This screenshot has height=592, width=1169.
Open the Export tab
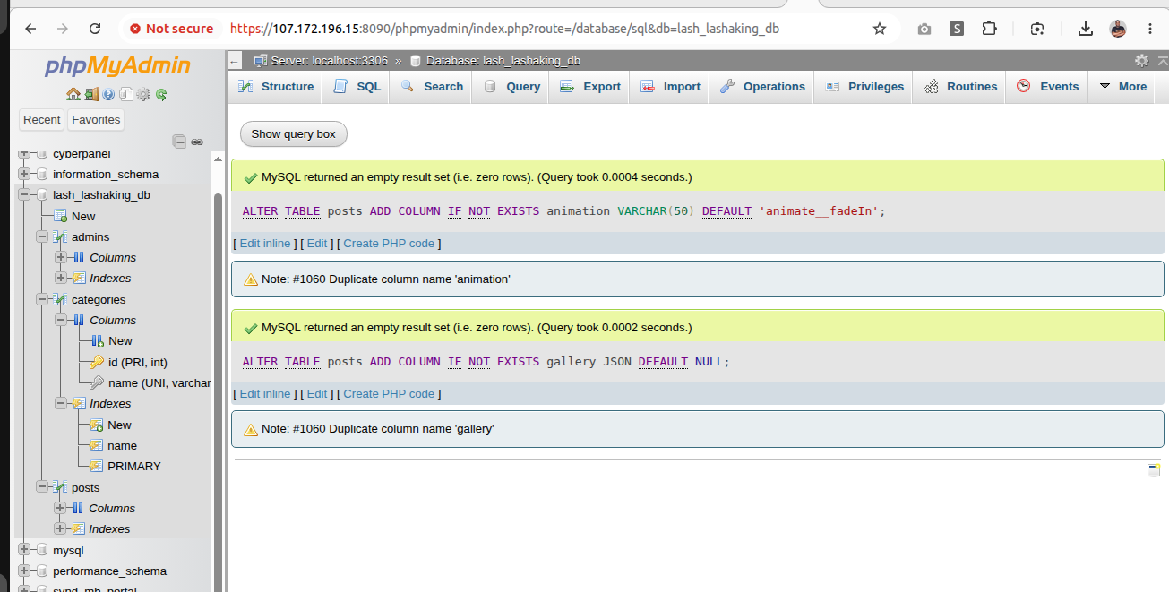(590, 87)
